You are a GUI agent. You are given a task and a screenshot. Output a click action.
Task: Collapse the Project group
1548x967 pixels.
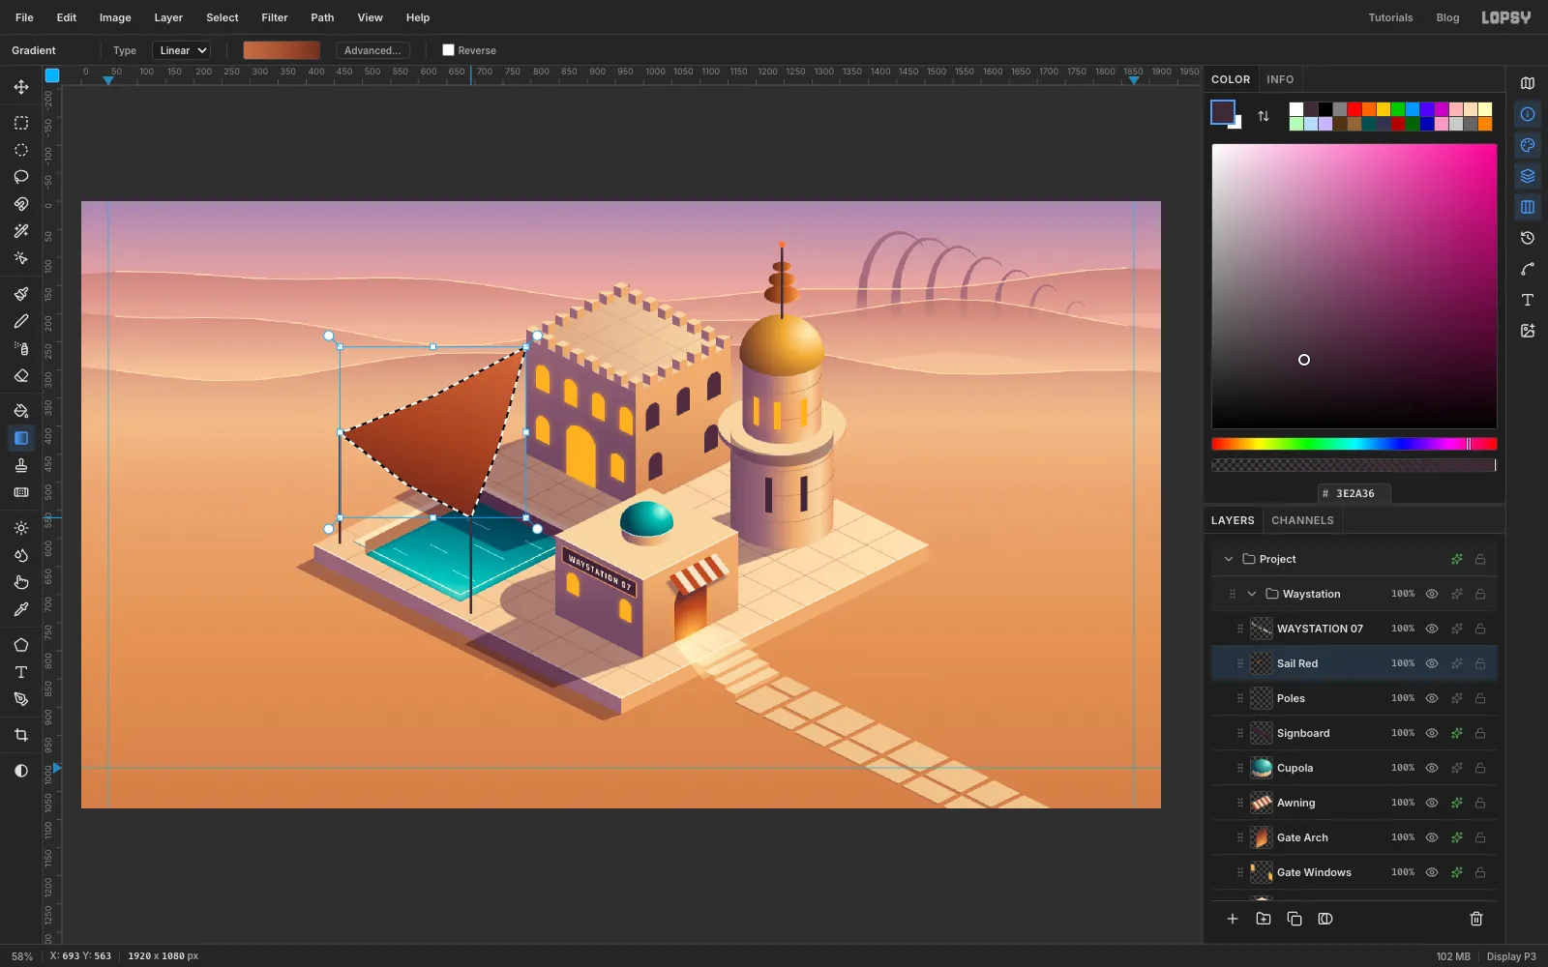click(1229, 559)
